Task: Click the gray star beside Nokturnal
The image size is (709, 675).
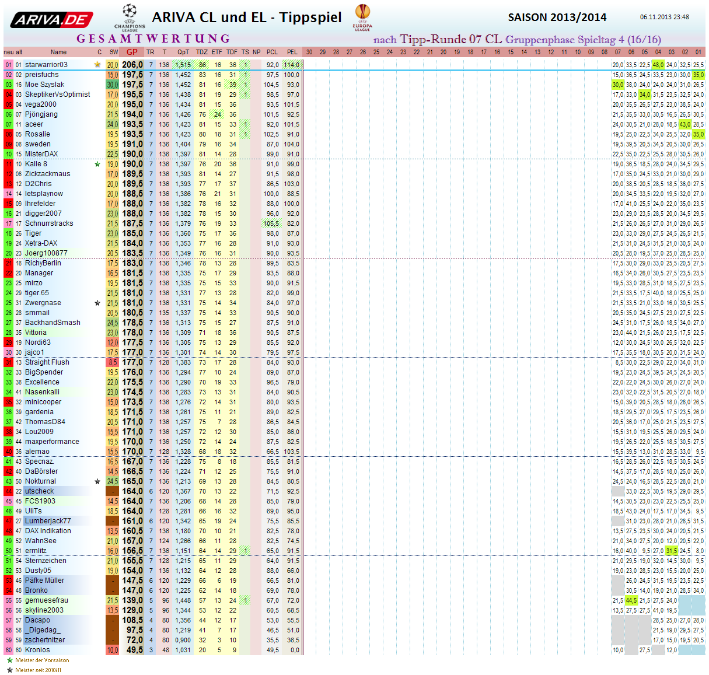Action: 97,481
